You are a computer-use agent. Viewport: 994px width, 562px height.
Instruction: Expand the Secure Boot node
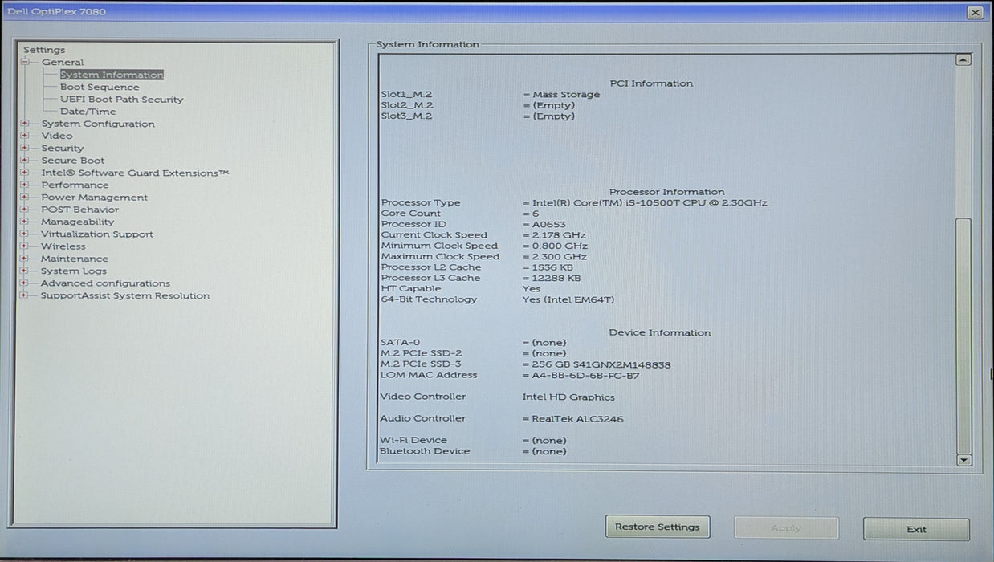point(25,161)
